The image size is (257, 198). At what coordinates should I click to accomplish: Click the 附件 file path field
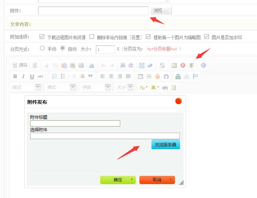tap(93, 11)
